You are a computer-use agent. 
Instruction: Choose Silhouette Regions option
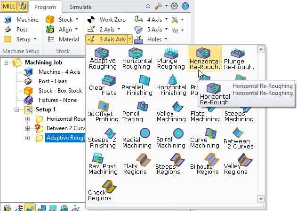205,164
